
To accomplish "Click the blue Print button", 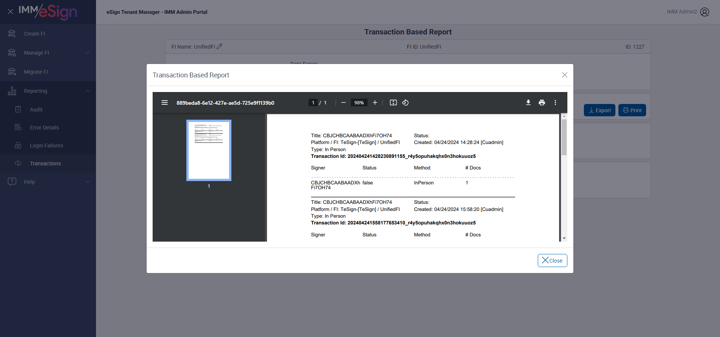I will [x=632, y=110].
